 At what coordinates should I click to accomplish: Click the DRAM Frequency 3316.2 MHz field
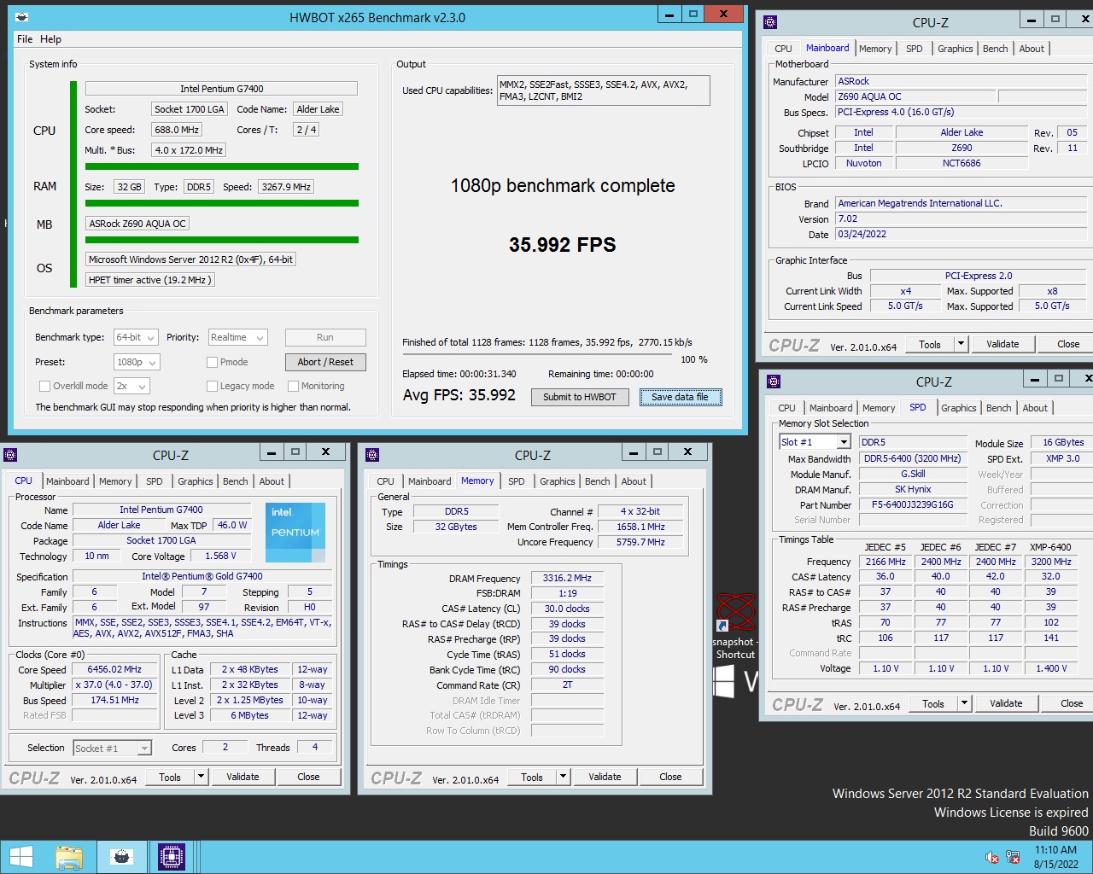567,578
